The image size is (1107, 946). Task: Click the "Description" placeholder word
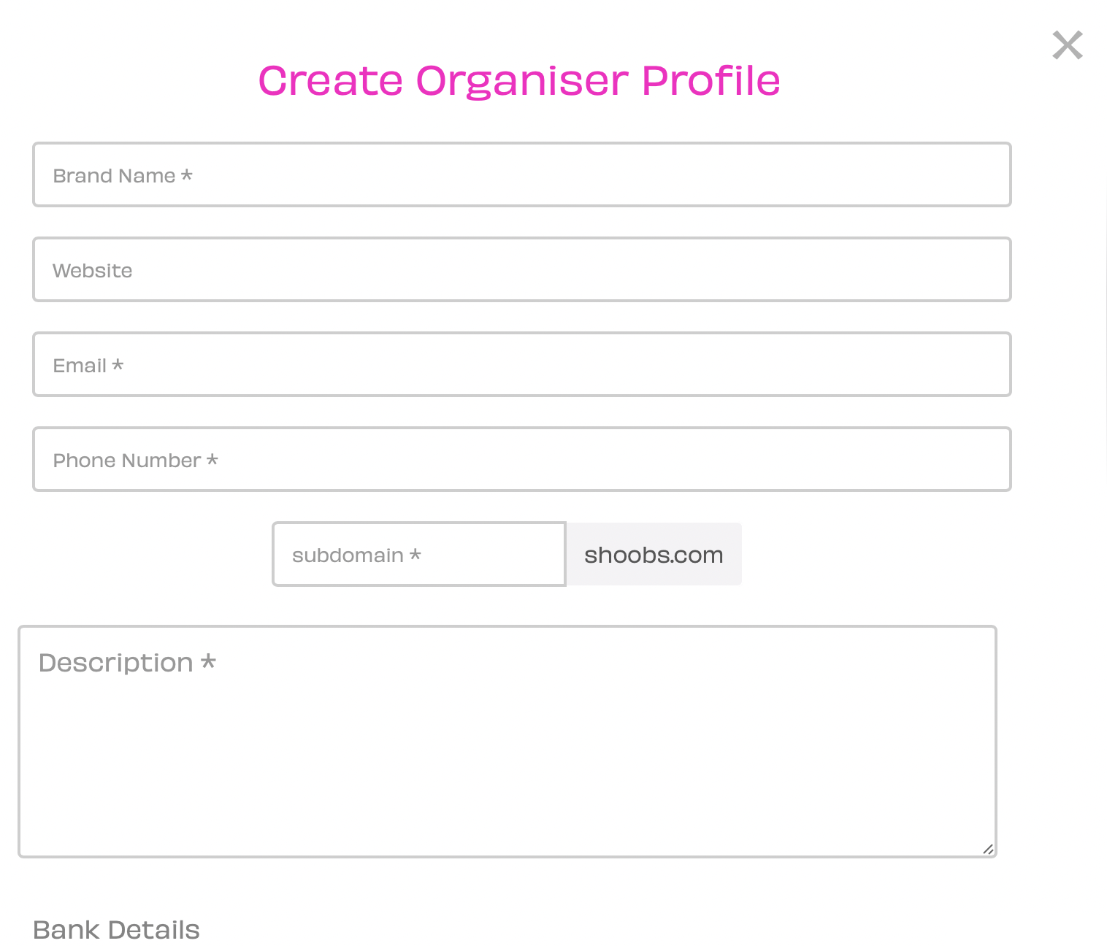(116, 663)
